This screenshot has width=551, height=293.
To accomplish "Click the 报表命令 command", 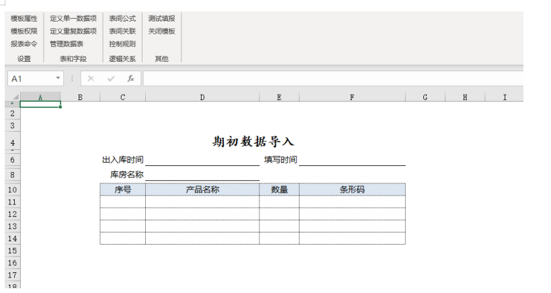I will [24, 44].
